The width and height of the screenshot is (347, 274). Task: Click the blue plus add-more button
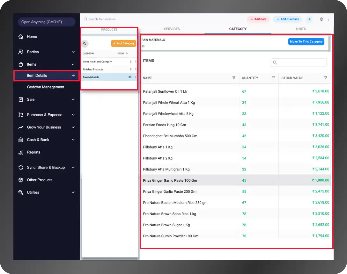[x=309, y=19]
